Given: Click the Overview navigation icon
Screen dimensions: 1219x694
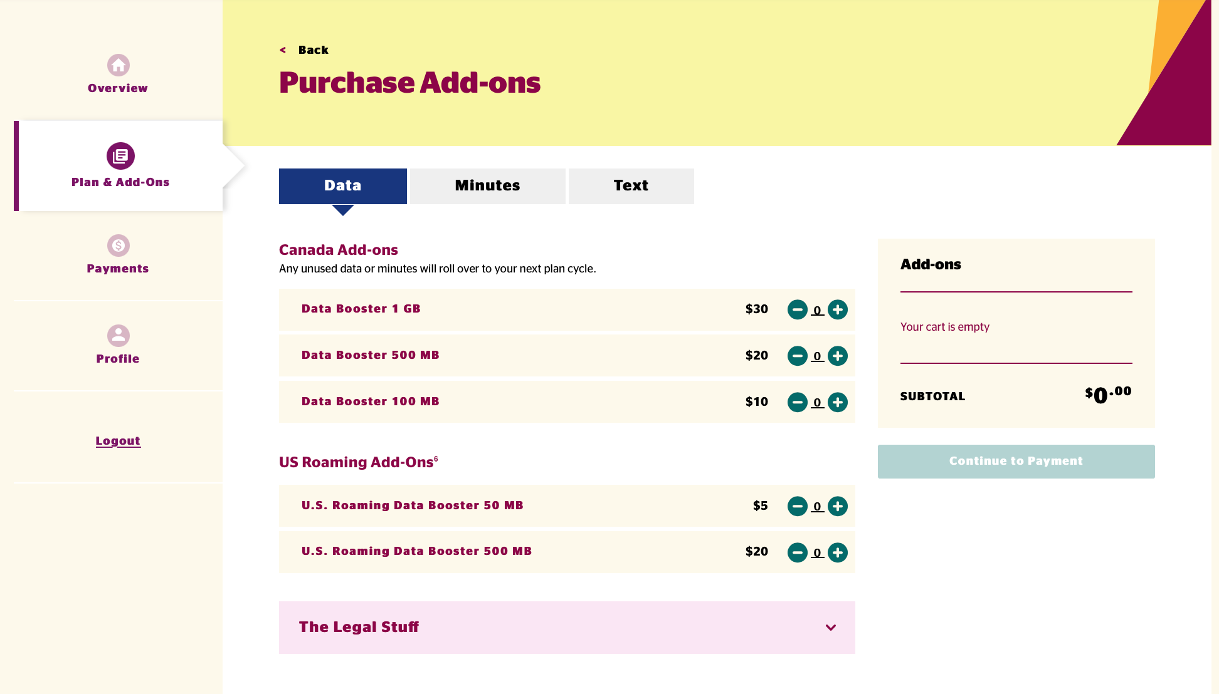Looking at the screenshot, I should 118,65.
